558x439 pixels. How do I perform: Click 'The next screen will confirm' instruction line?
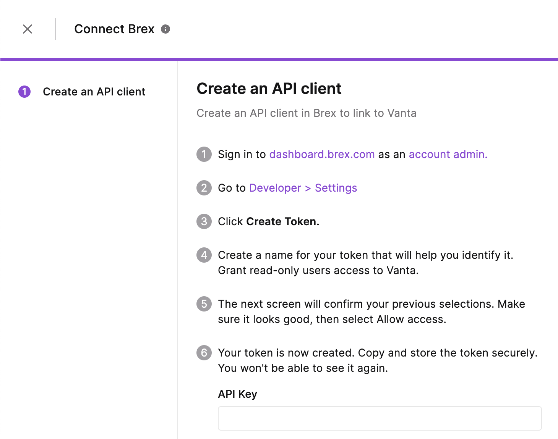tap(371, 304)
